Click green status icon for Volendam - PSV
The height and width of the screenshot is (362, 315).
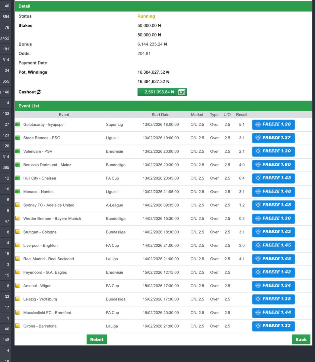(17, 151)
